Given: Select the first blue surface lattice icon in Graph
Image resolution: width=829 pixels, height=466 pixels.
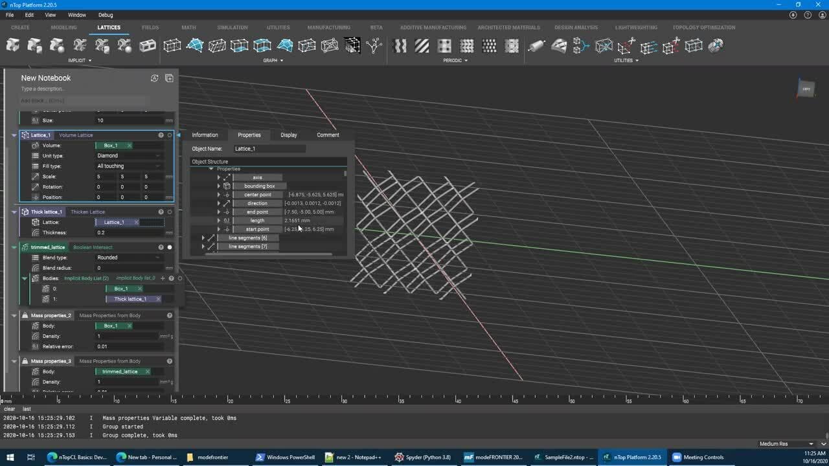Looking at the screenshot, I should 195,45.
